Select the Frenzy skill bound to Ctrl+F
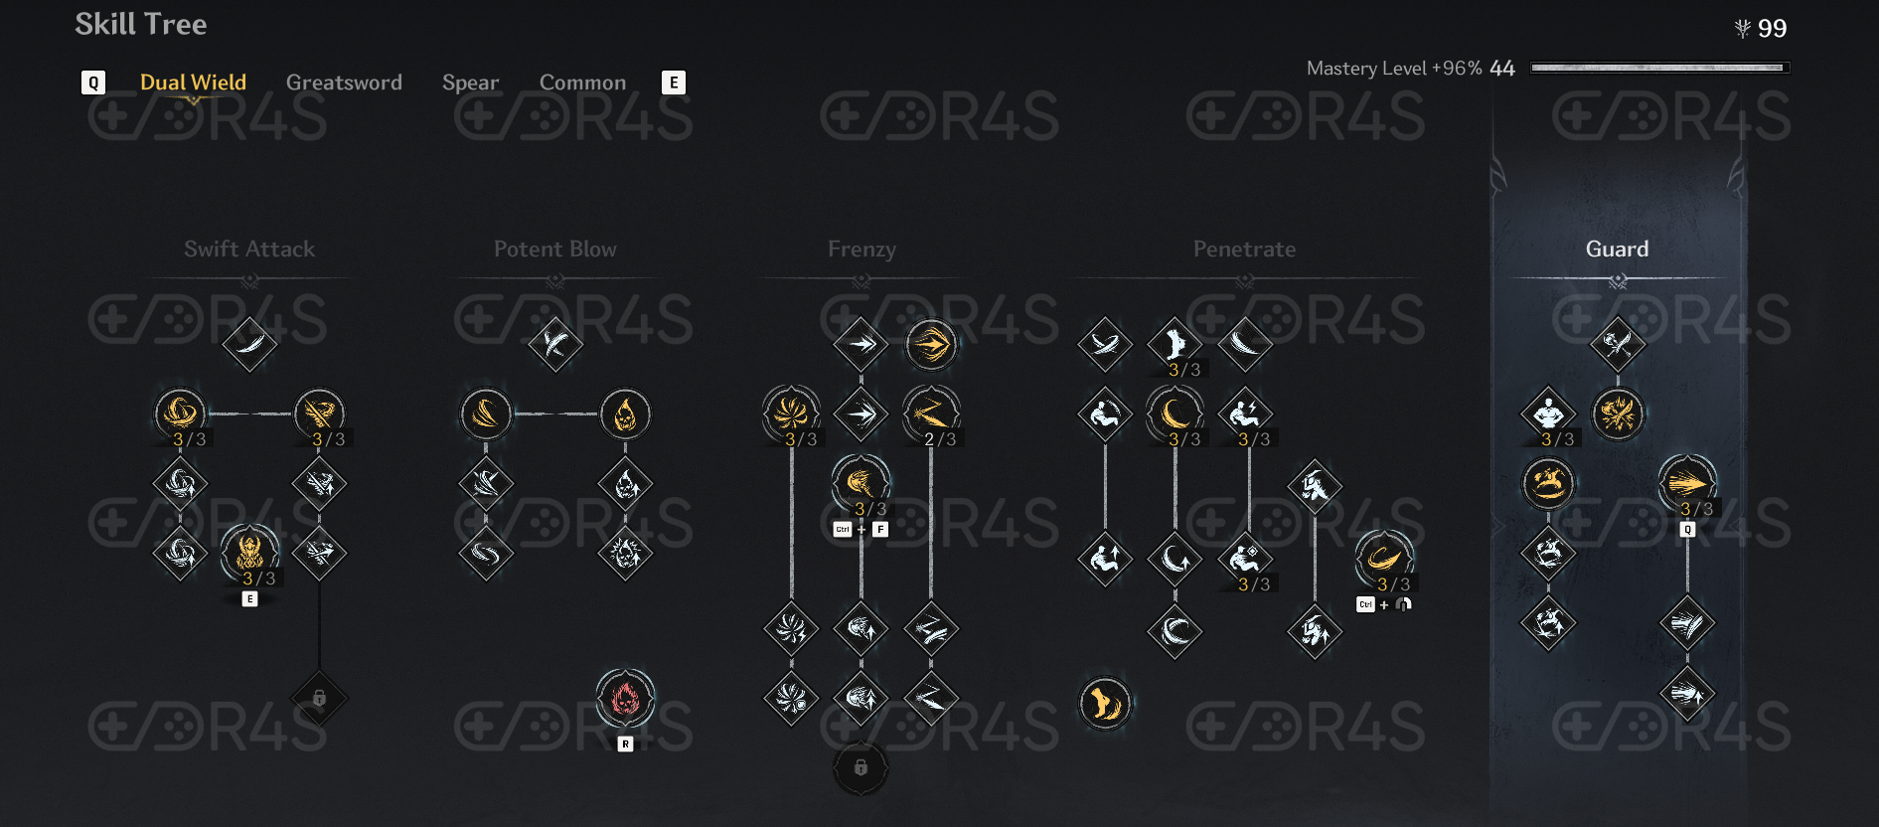1879x827 pixels. (861, 483)
